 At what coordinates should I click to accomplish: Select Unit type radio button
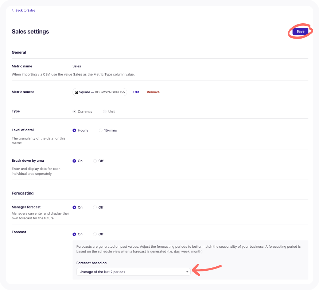pyautogui.click(x=105, y=111)
